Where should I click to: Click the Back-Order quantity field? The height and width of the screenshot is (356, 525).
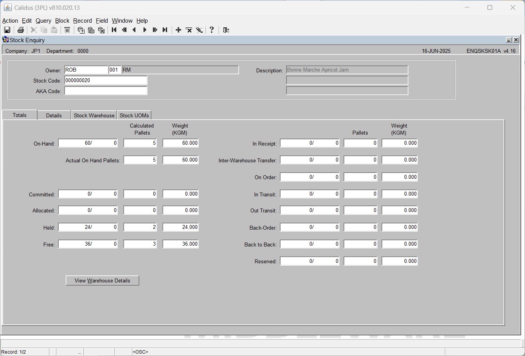[310, 227]
